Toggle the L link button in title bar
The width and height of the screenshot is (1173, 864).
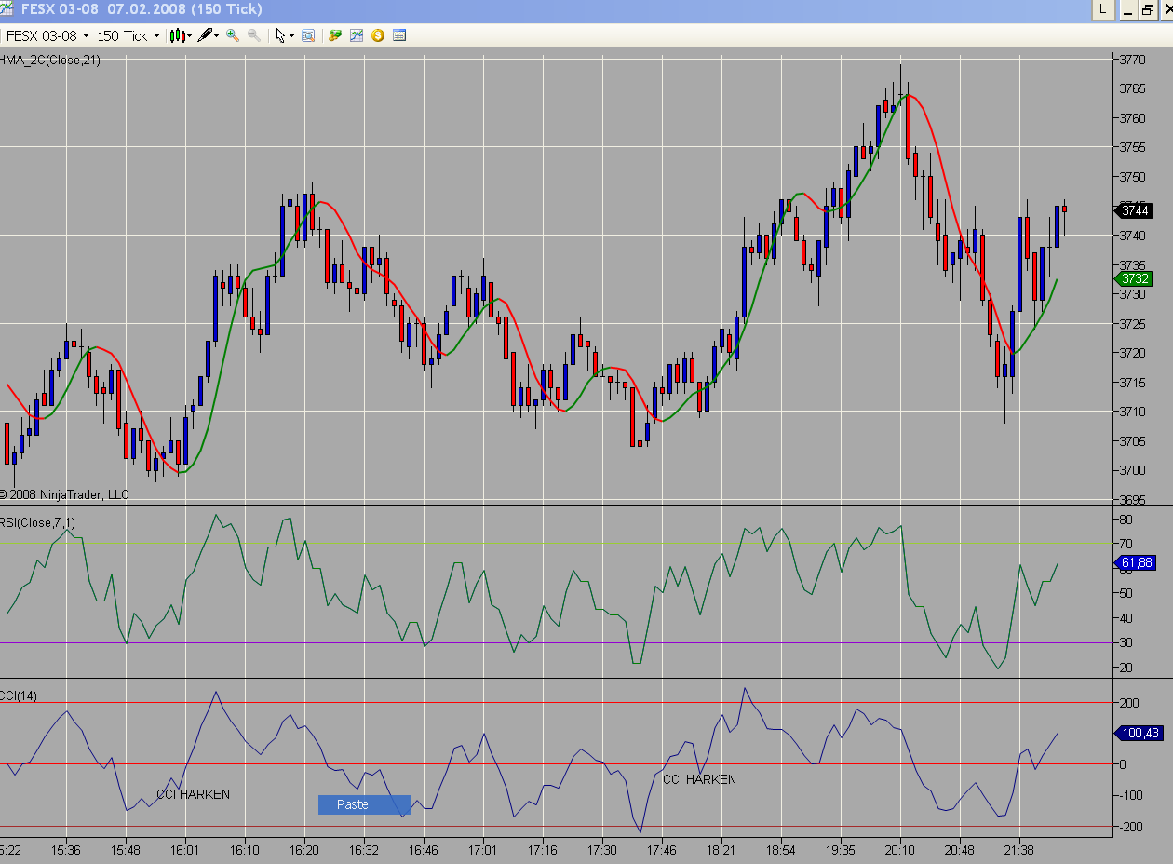[x=1103, y=9]
